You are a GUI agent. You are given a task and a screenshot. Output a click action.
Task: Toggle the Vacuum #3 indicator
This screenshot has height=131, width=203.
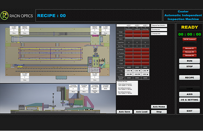click(189, 55)
